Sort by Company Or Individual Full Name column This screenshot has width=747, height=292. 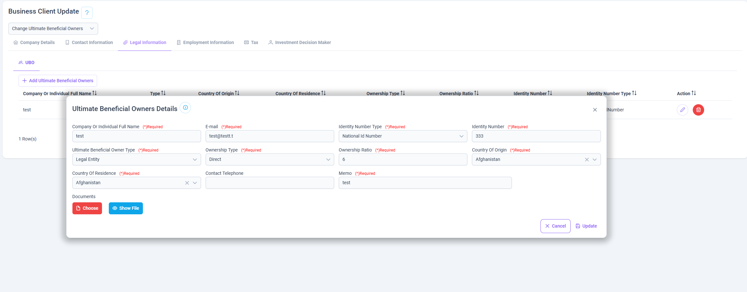click(x=95, y=93)
